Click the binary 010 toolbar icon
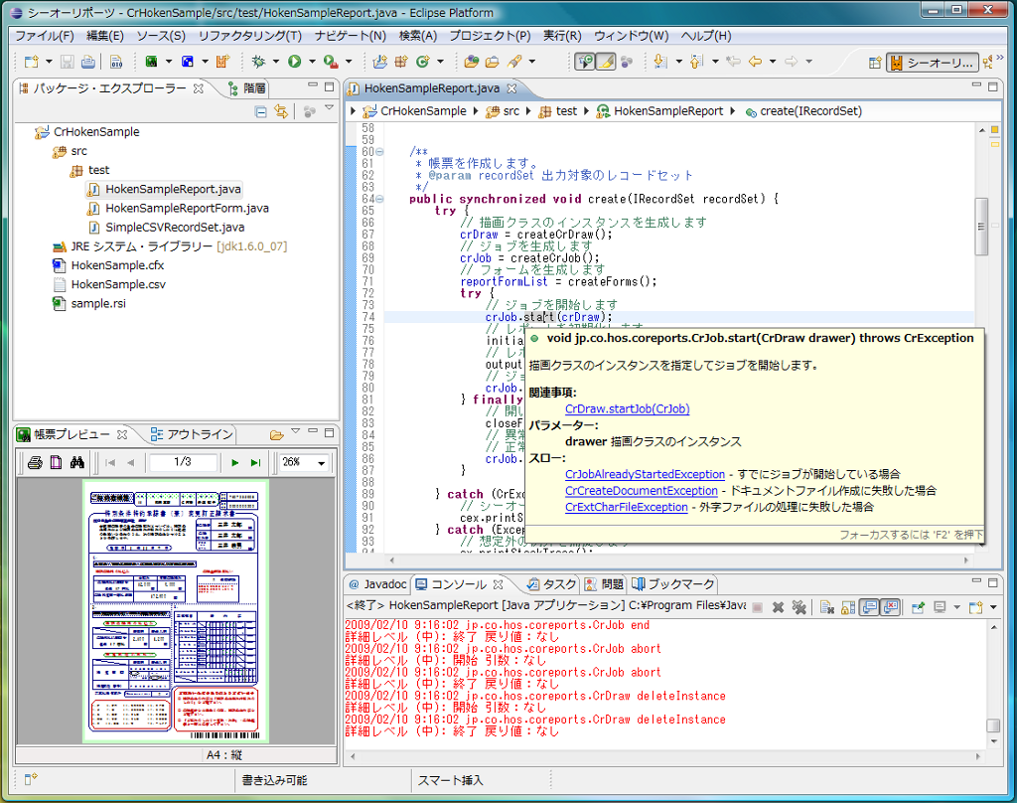 [116, 62]
